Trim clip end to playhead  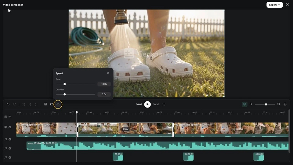click(x=36, y=105)
